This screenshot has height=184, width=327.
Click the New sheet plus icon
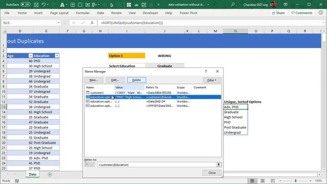pos(50,174)
